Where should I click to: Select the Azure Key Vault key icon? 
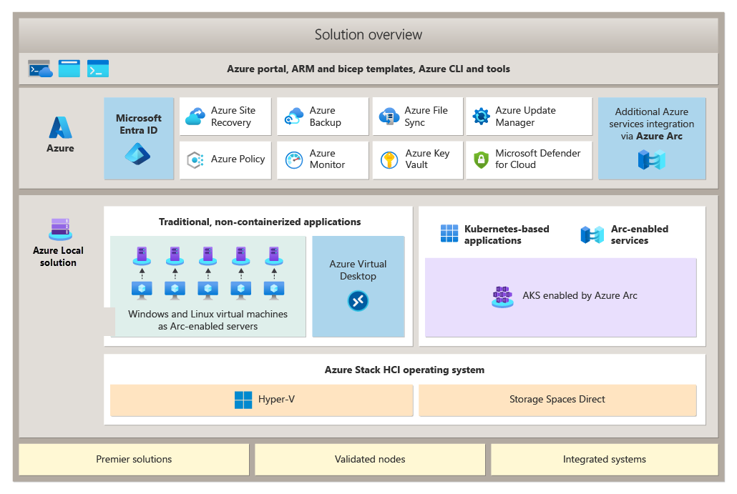tap(388, 159)
